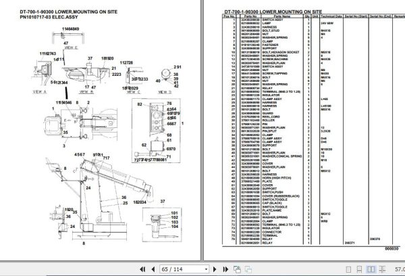
Task: Click the greyed-out next view icon
Action: (x=248, y=269)
